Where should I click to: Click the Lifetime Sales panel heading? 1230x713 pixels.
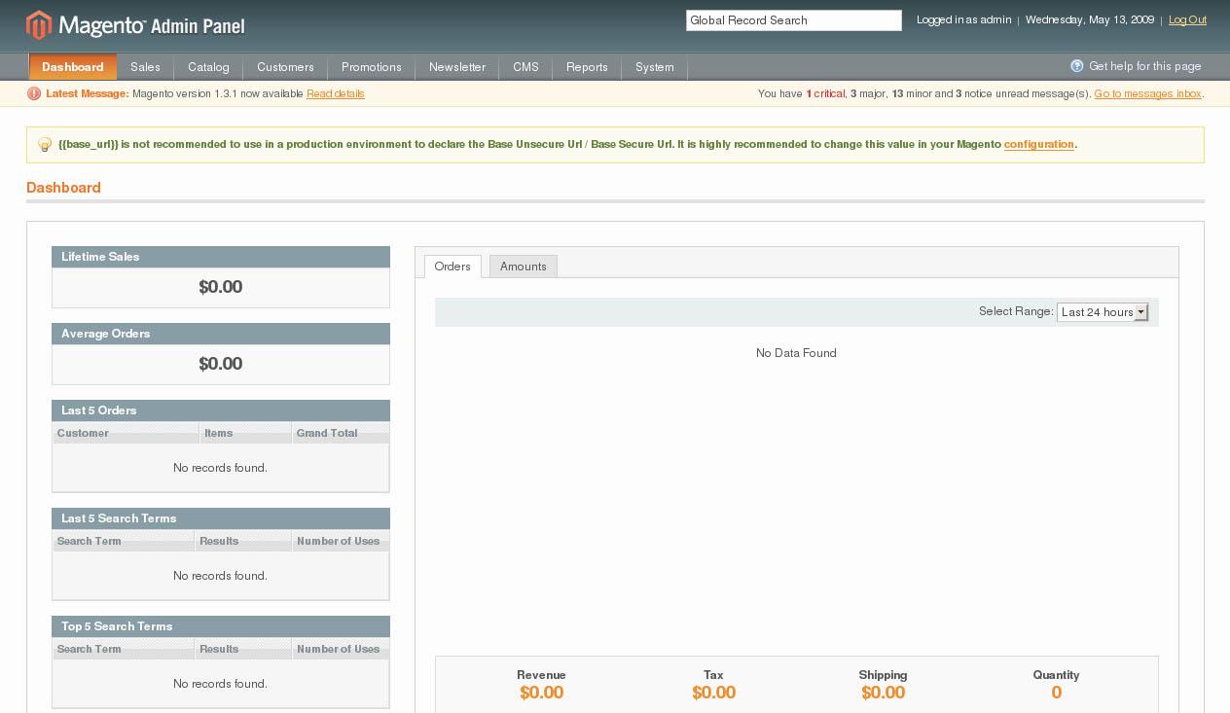point(221,257)
